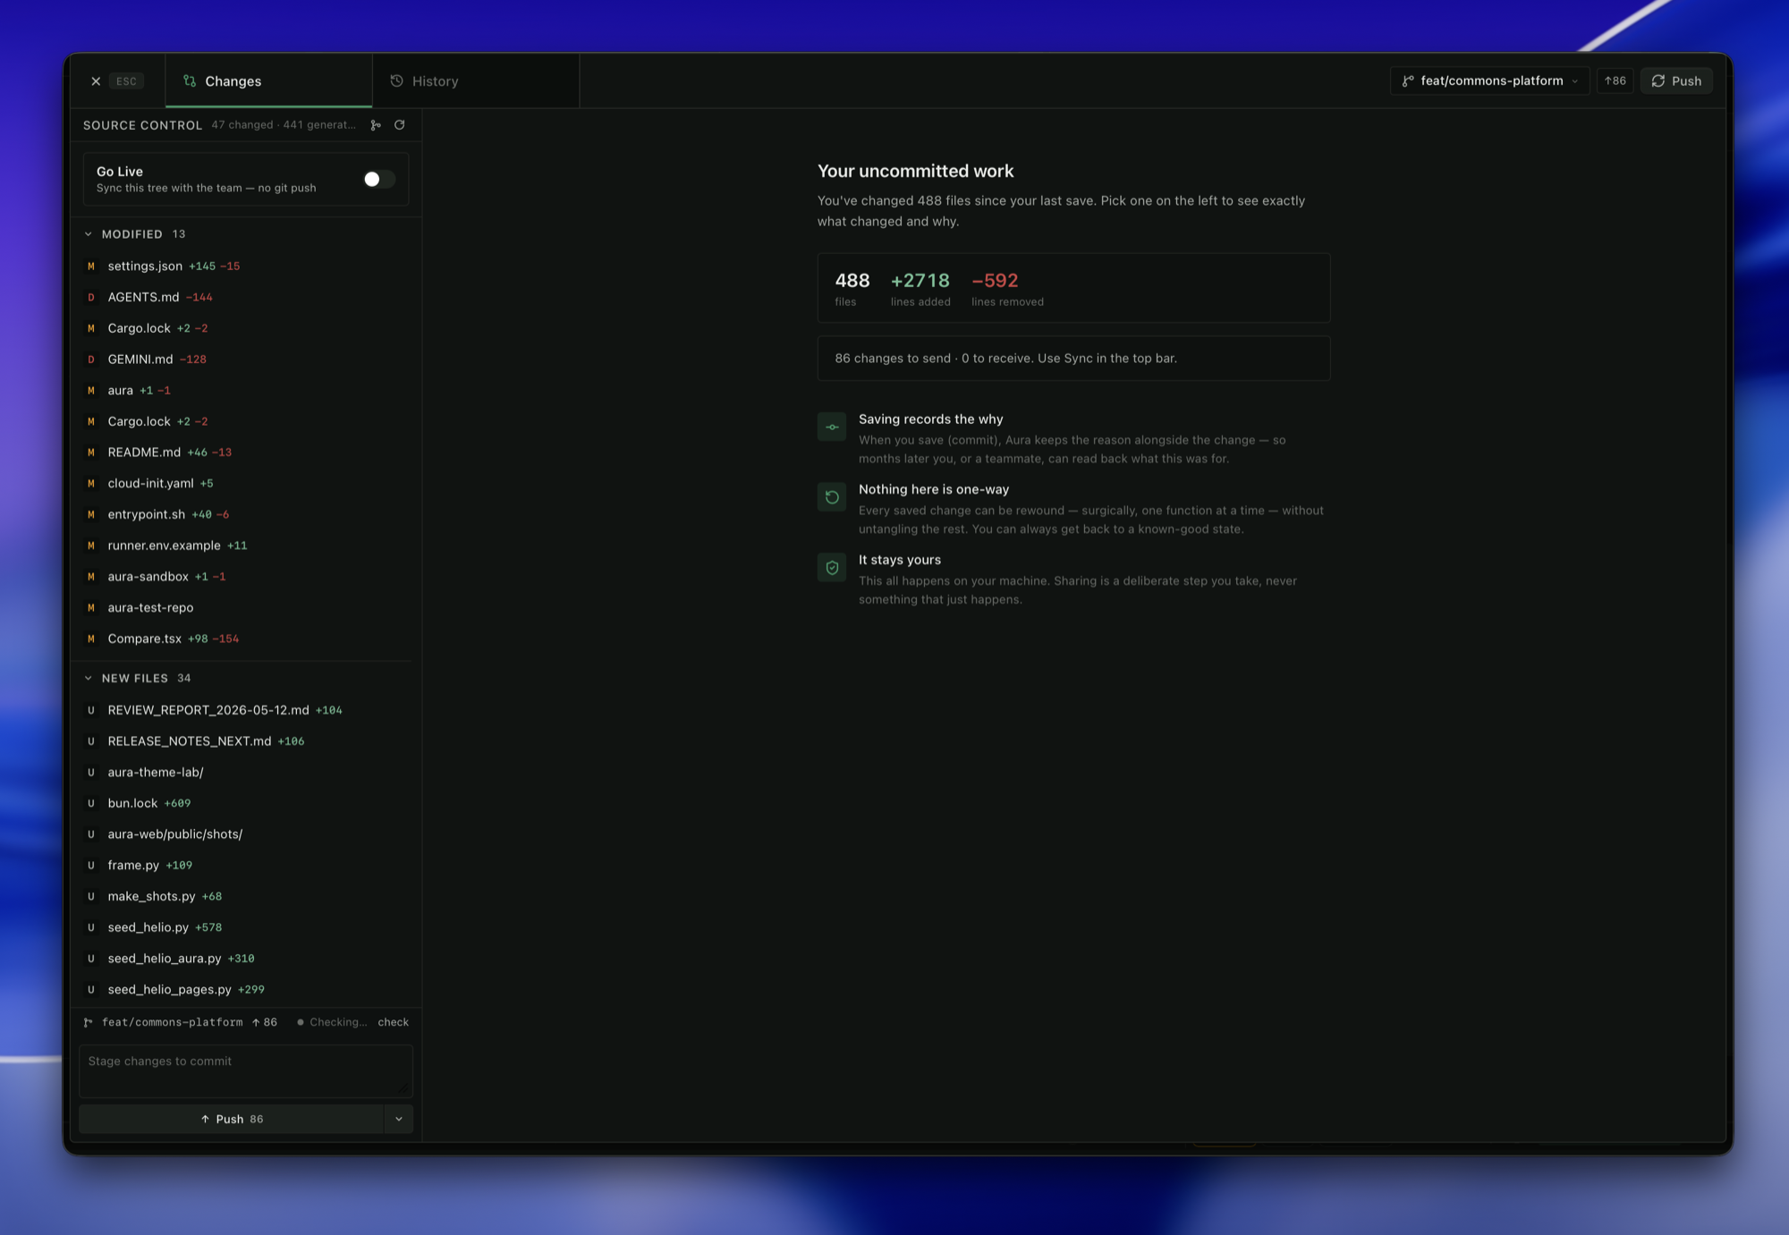The image size is (1789, 1235).
Task: Select REVIEW_REPORT_2026-05-12.md new file
Action: (x=246, y=710)
